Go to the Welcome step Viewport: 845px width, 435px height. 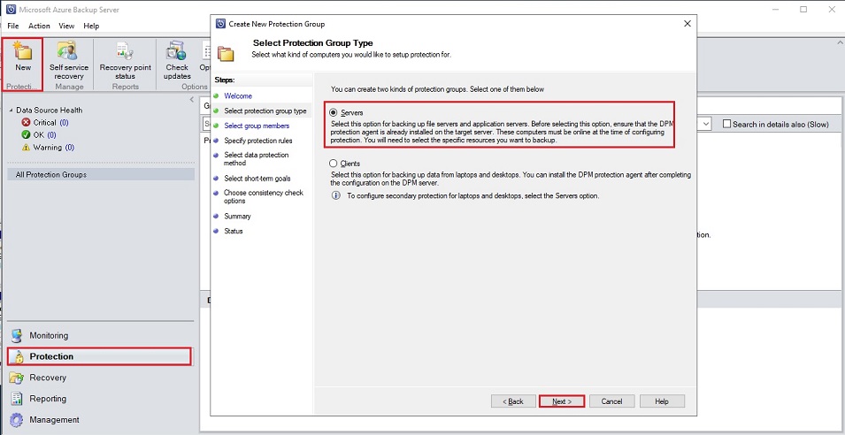238,95
